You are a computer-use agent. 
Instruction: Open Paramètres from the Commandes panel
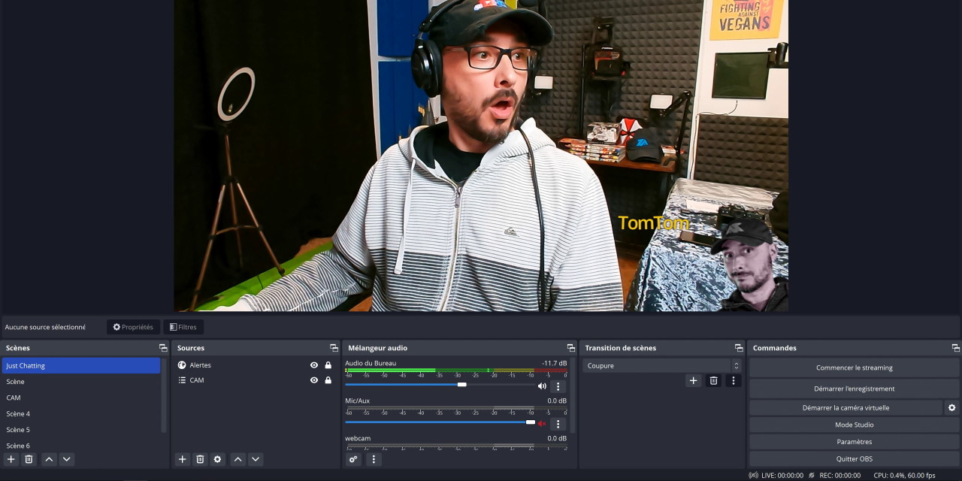tap(854, 442)
